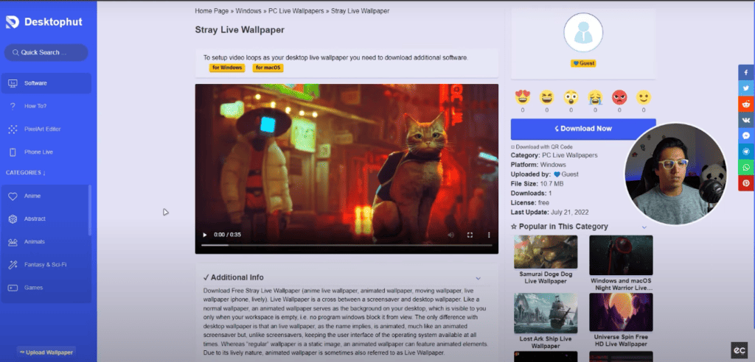Collapse Popular in This Category chevron
Image resolution: width=755 pixels, height=362 pixels.
coord(644,227)
